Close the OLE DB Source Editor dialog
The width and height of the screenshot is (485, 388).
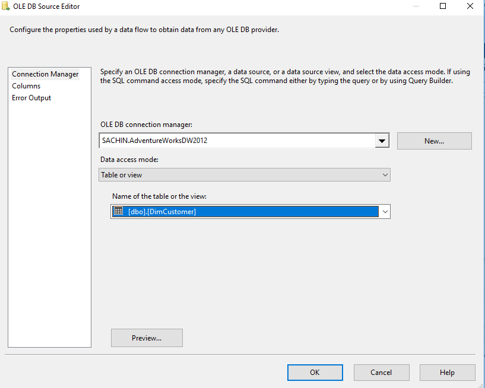pos(470,7)
